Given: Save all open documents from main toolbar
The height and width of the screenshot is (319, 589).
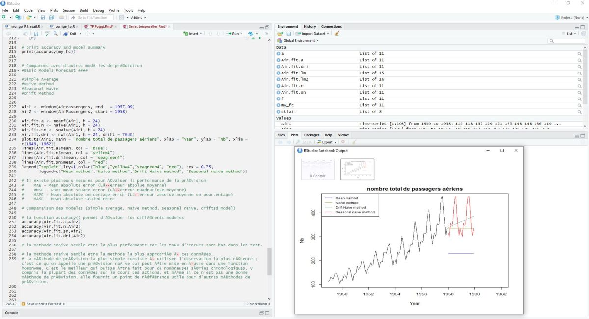Looking at the screenshot, I should coord(51,17).
